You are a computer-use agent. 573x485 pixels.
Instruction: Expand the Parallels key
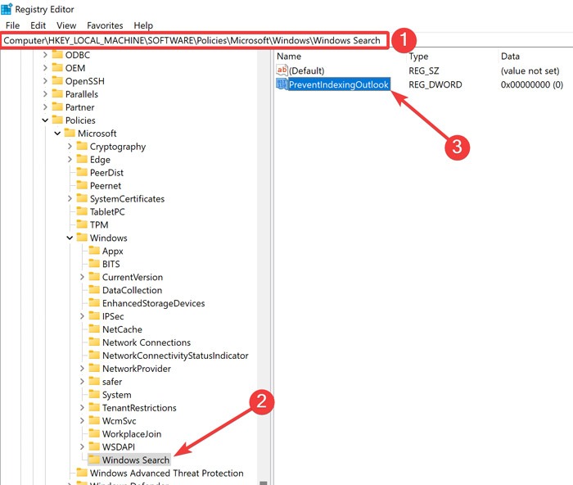coord(45,94)
